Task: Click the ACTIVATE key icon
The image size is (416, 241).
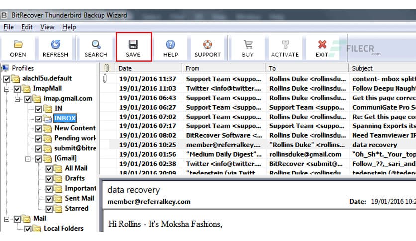Action: pos(285,44)
